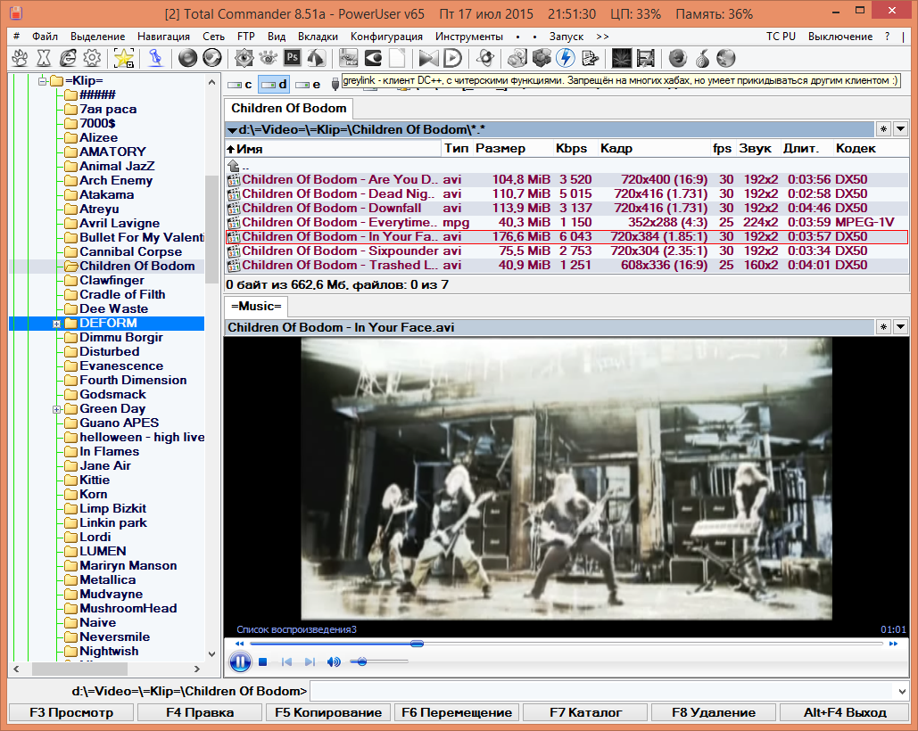The width and height of the screenshot is (918, 731).
Task: Launch Firefox from the toolbar
Action: [x=678, y=58]
